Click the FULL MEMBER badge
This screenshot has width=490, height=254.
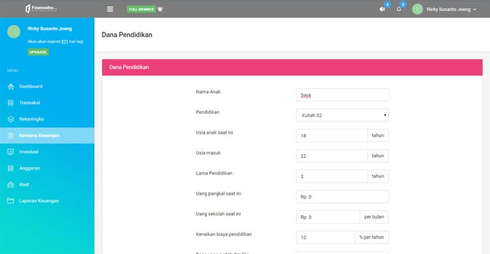(141, 9)
